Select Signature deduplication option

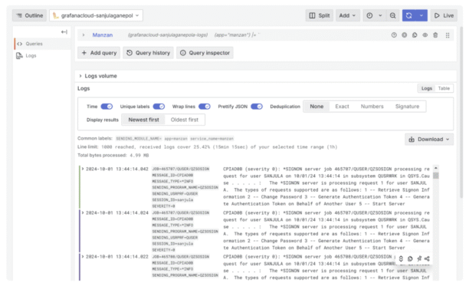(407, 107)
